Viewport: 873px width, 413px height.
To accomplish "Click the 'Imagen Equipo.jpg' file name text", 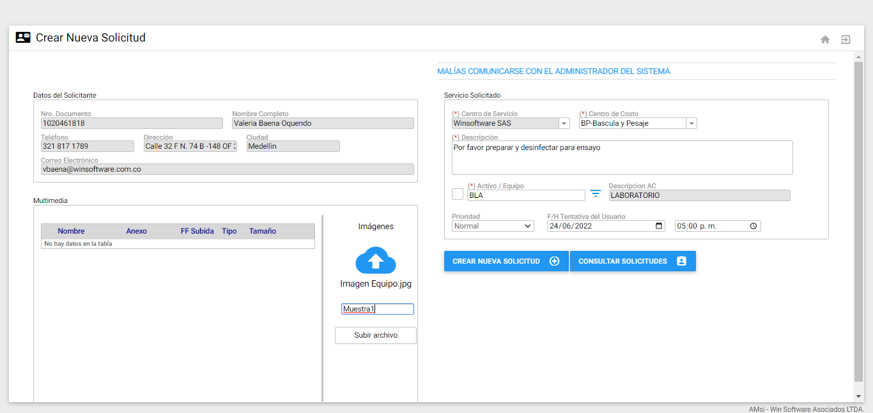I will click(x=376, y=284).
